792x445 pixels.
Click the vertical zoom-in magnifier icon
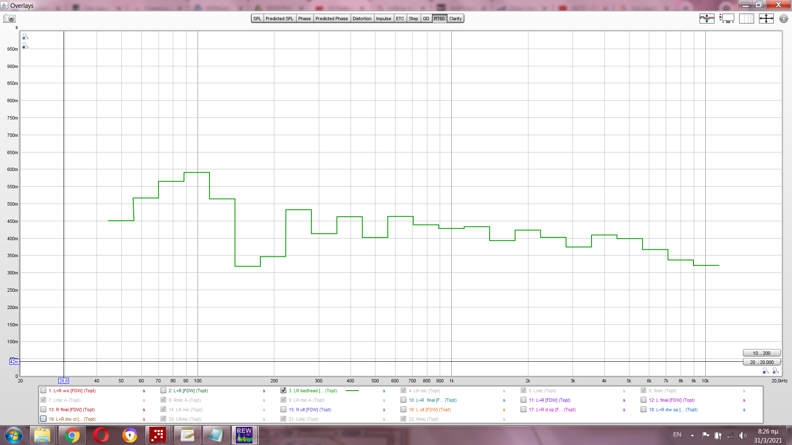coord(25,37)
